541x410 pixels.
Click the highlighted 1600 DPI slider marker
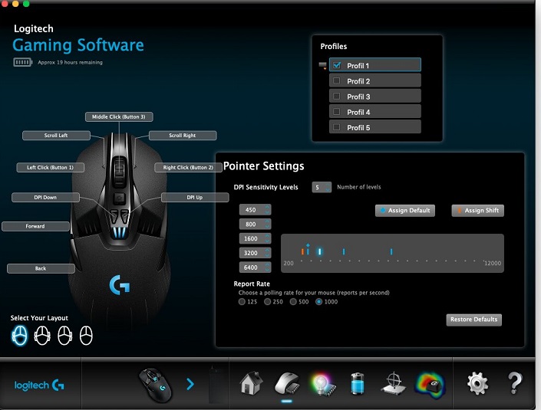[x=320, y=252]
